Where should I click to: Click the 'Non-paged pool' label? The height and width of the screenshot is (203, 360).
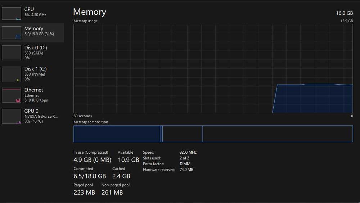tap(116, 185)
